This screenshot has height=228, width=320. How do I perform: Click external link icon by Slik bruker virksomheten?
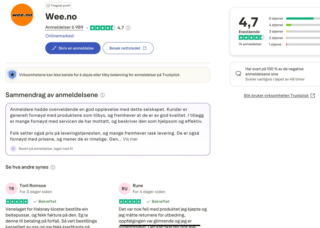[313, 96]
